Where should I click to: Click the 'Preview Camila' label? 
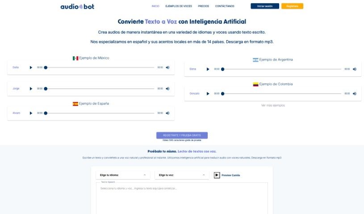[231, 175]
